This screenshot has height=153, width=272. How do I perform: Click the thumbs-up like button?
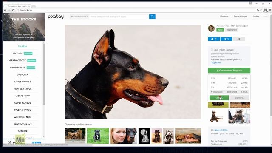tap(214, 39)
